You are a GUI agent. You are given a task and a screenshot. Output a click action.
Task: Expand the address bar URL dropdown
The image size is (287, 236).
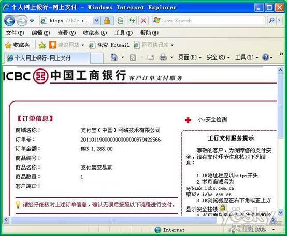[x=96, y=21]
